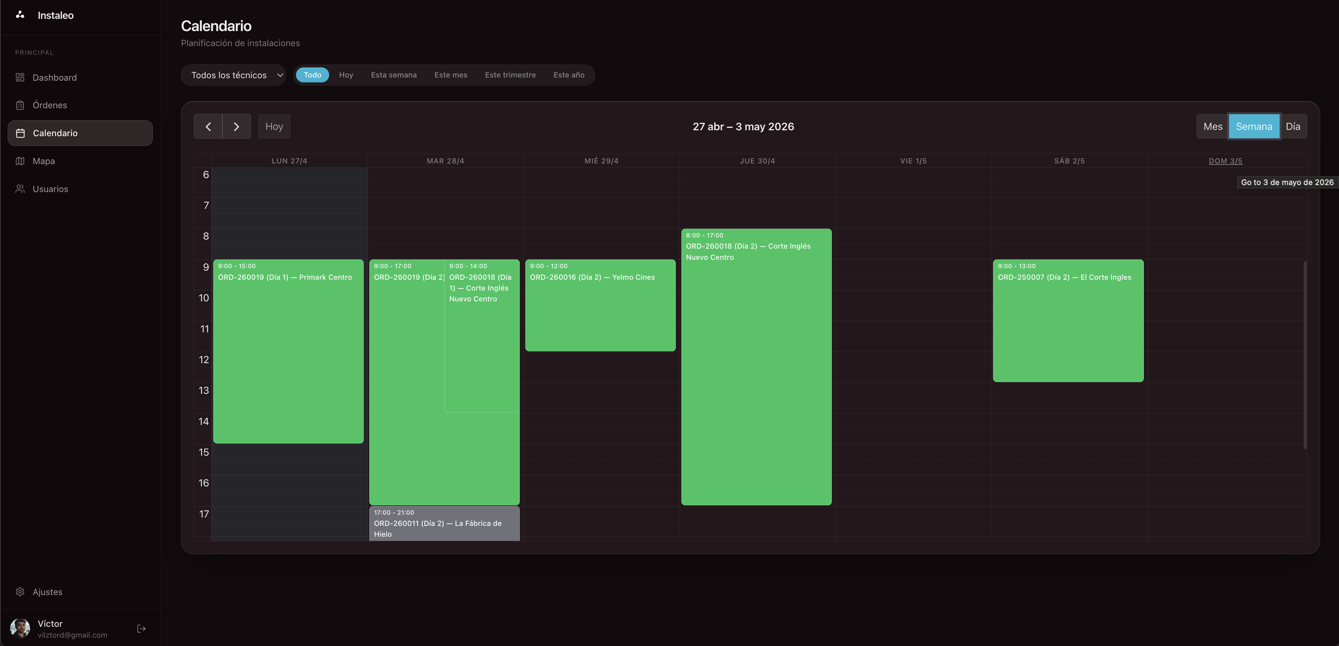1339x646 pixels.
Task: Open ORD-260018 Día 1 Corte Inglés event
Action: point(482,336)
